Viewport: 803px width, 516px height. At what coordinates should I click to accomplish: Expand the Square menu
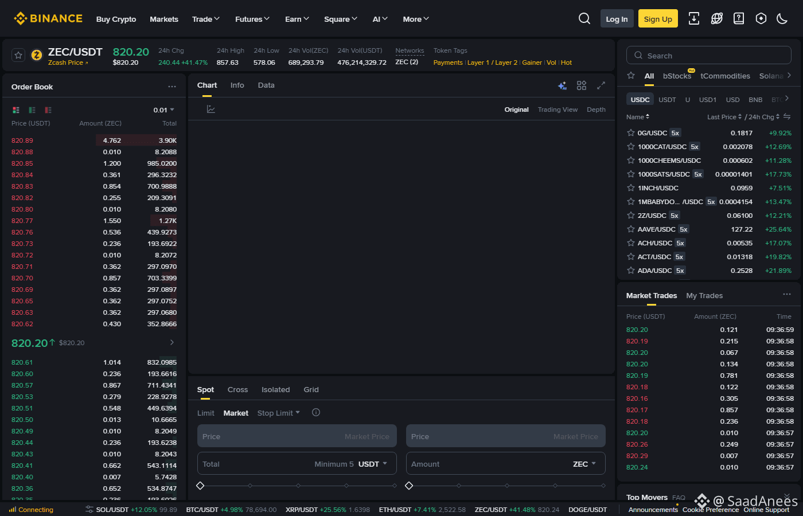coord(341,19)
